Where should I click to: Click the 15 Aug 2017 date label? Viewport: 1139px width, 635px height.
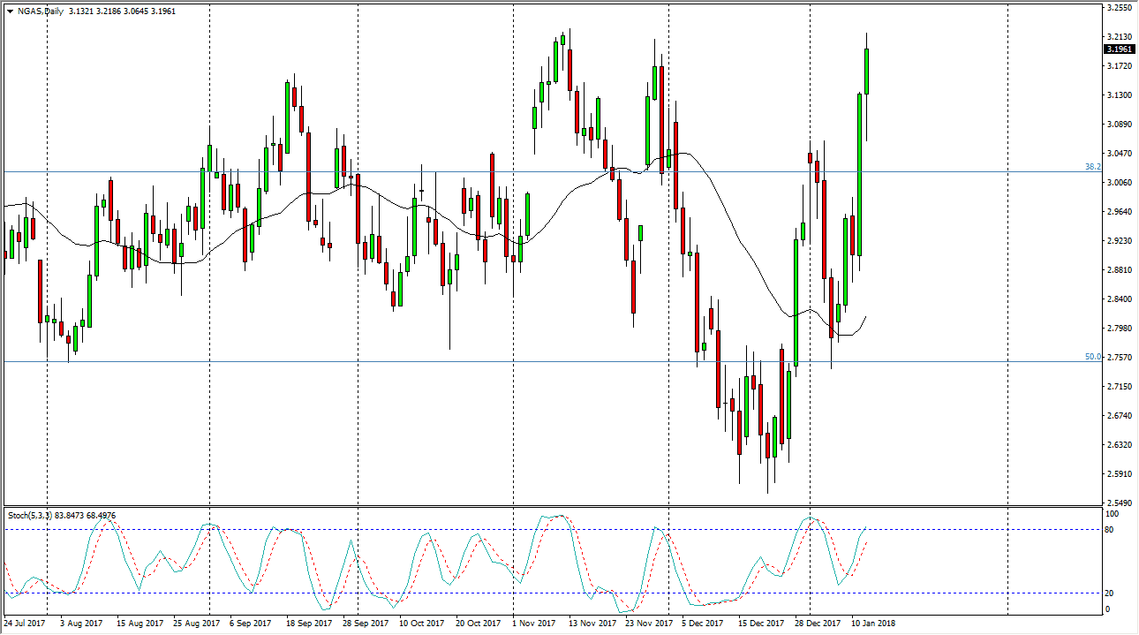tap(140, 624)
